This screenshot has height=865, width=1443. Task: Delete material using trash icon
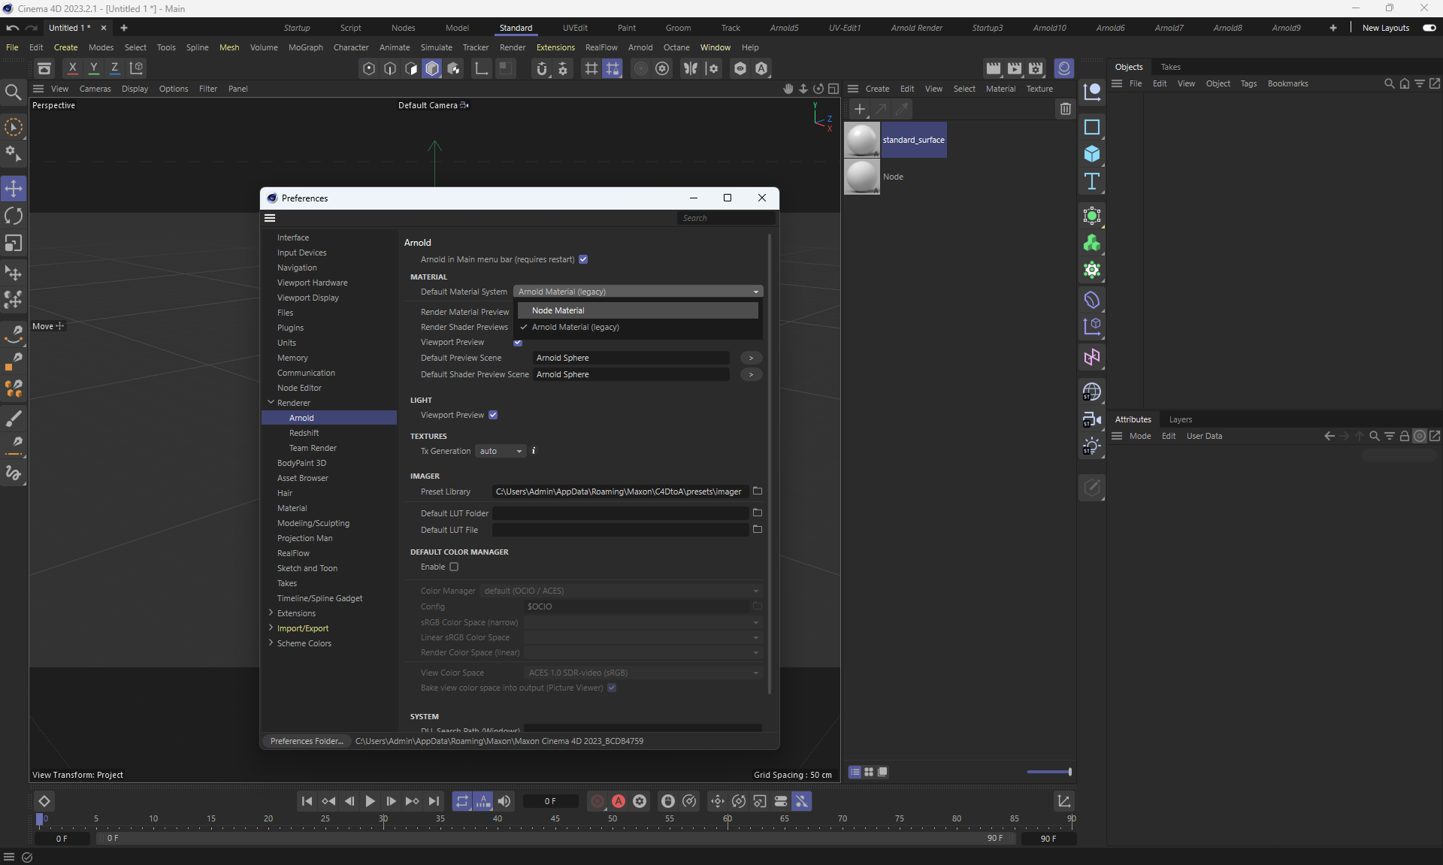coord(1065,109)
